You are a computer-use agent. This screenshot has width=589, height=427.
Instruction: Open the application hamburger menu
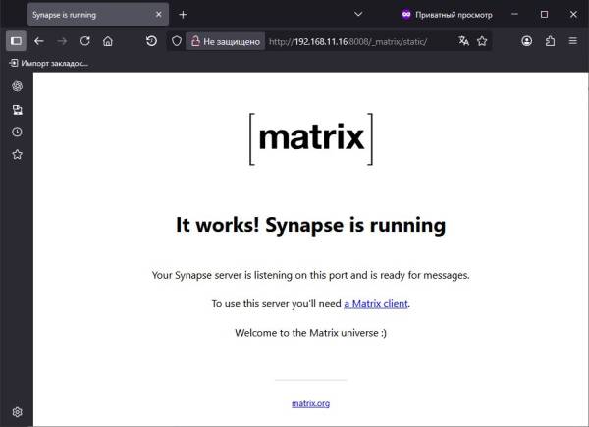click(572, 41)
